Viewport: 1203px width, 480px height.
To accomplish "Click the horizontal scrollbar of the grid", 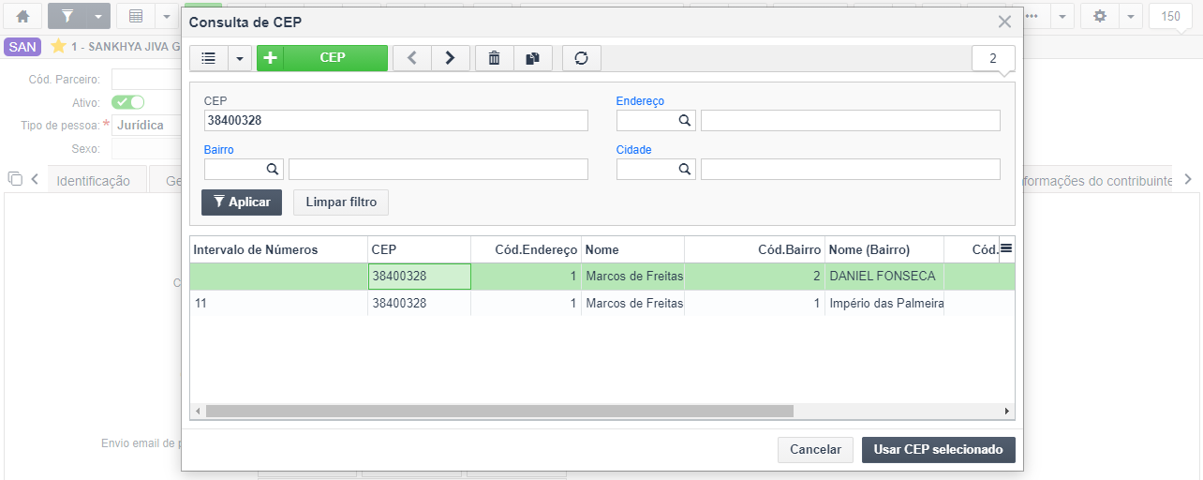I will [x=499, y=411].
